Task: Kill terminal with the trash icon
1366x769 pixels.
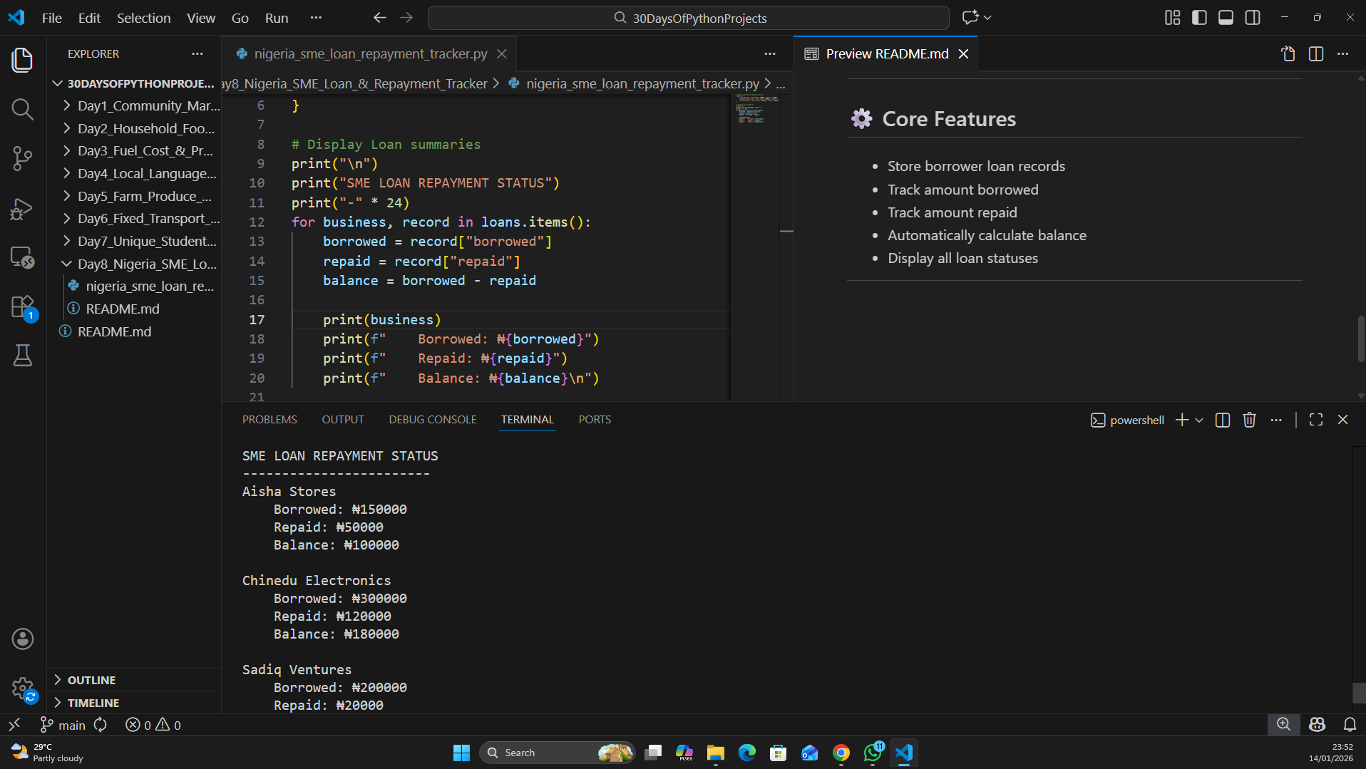Action: (1249, 420)
